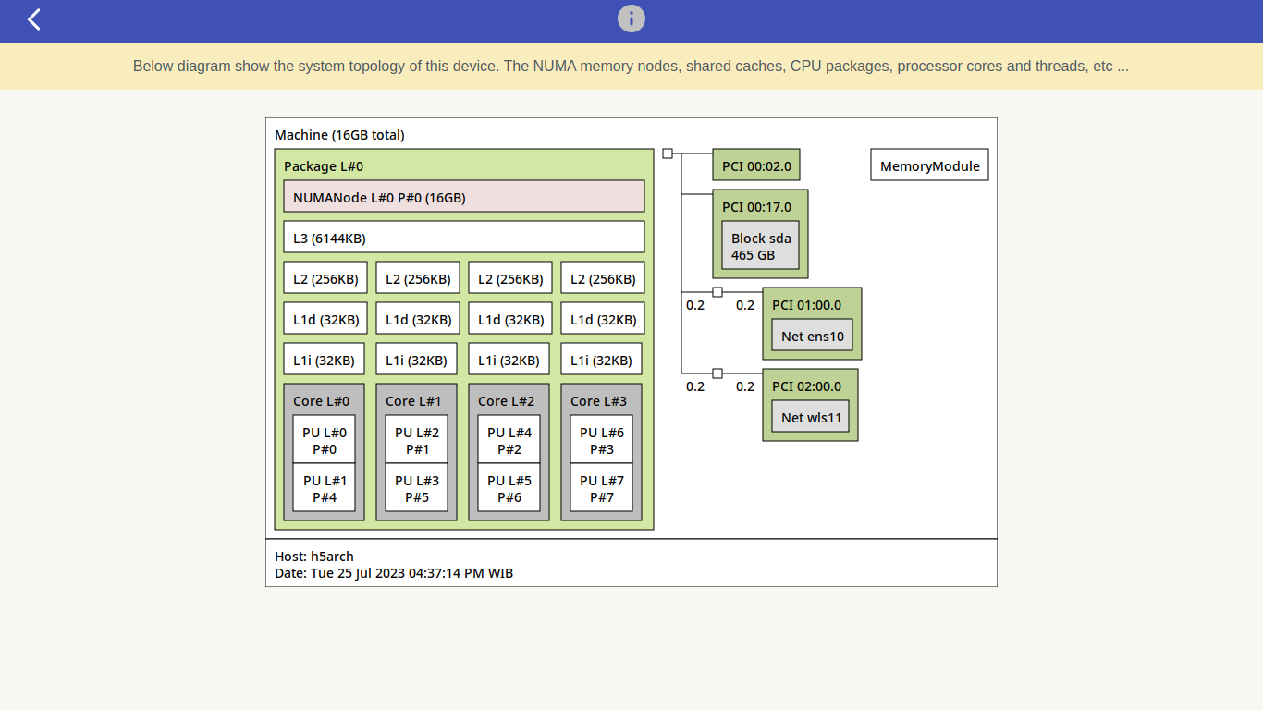Select the Net wls11 network device

(810, 417)
